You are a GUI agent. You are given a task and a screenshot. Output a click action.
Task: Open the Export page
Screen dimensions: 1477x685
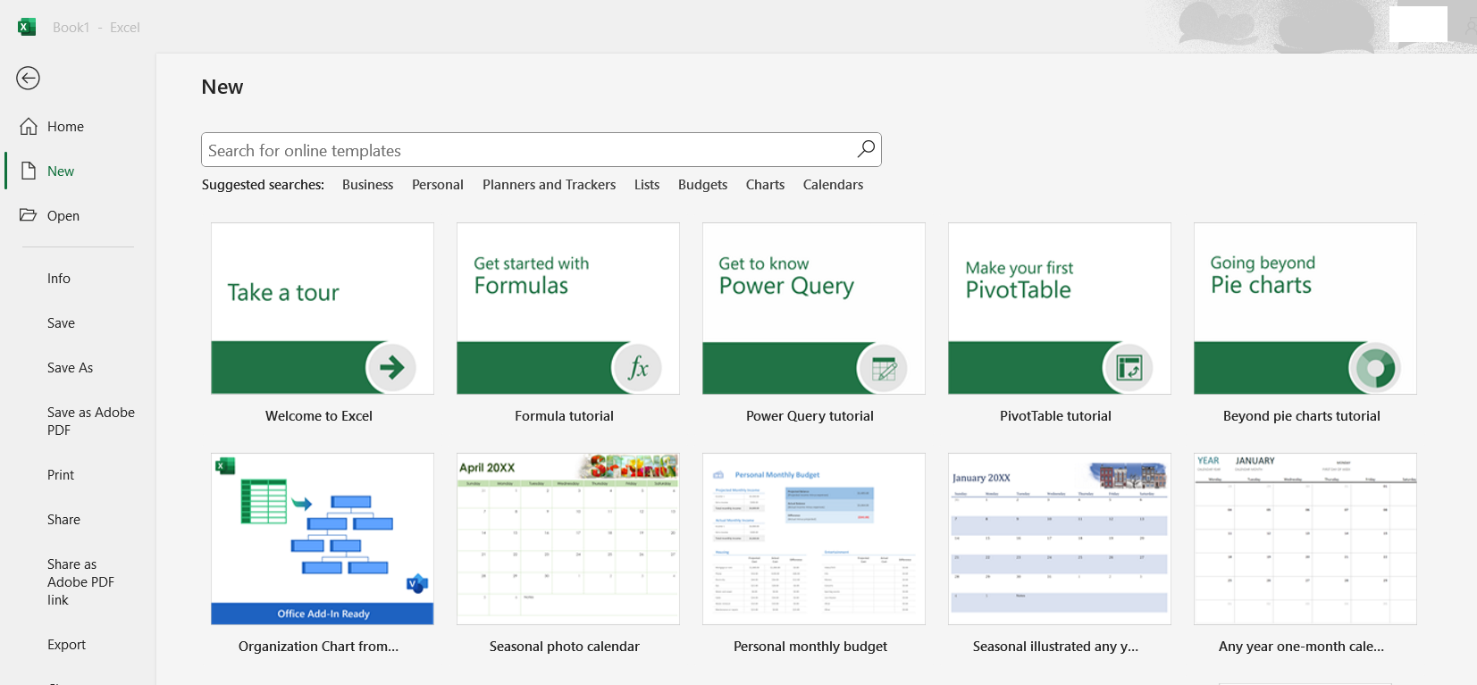tap(66, 645)
